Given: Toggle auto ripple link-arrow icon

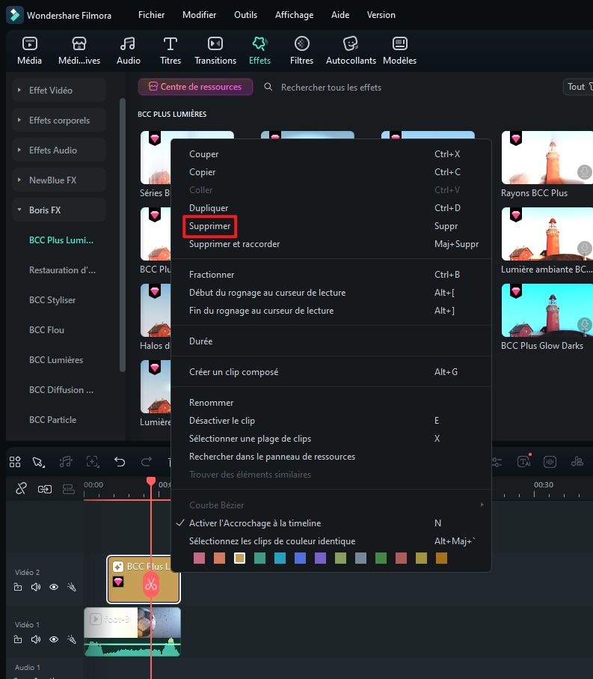Looking at the screenshot, I should click(x=45, y=490).
